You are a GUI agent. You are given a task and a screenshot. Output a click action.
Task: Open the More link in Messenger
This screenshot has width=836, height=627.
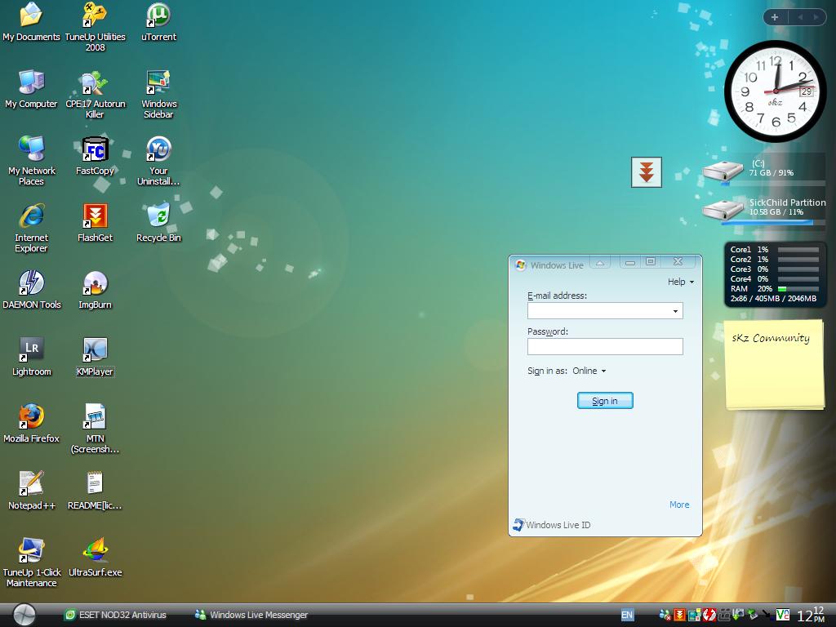click(679, 505)
